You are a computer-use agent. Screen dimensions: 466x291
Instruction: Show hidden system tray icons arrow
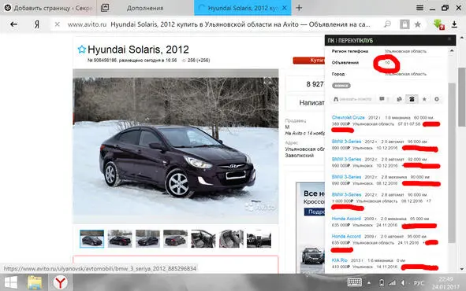pyautogui.click(x=369, y=282)
